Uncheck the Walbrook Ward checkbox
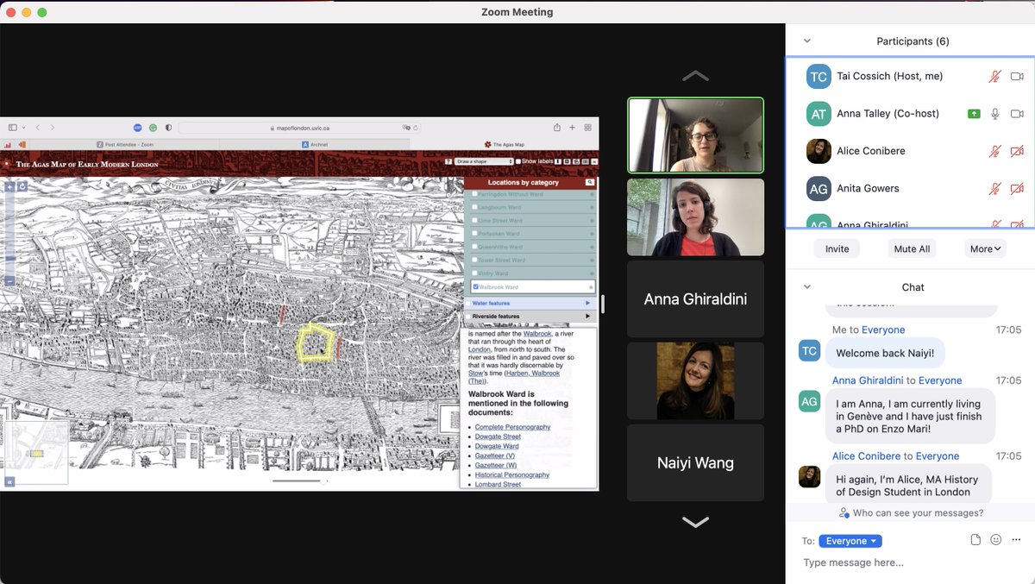This screenshot has height=584, width=1035. point(475,286)
